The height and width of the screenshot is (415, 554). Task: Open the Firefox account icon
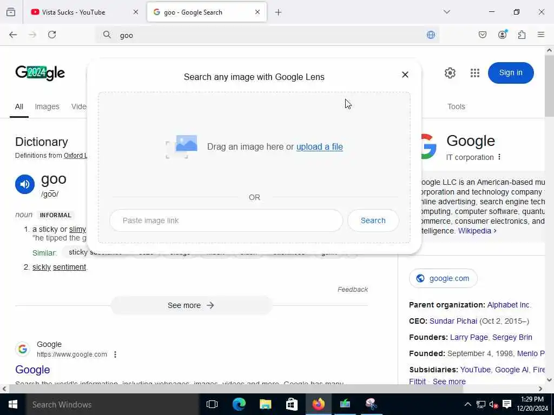tap(502, 34)
